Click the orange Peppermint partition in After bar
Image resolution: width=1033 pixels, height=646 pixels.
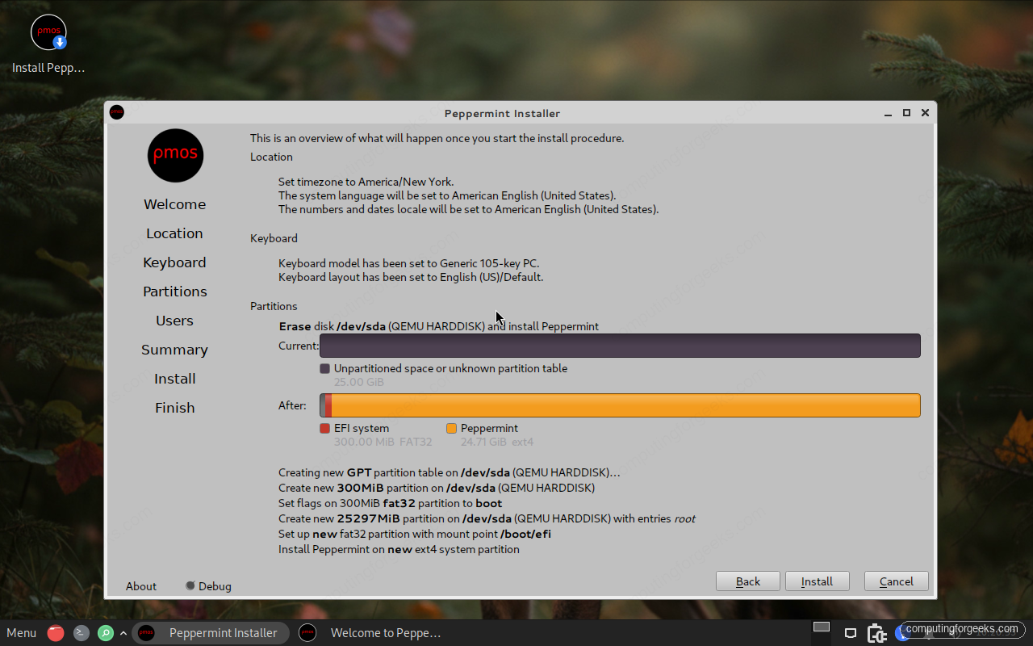pyautogui.click(x=626, y=405)
